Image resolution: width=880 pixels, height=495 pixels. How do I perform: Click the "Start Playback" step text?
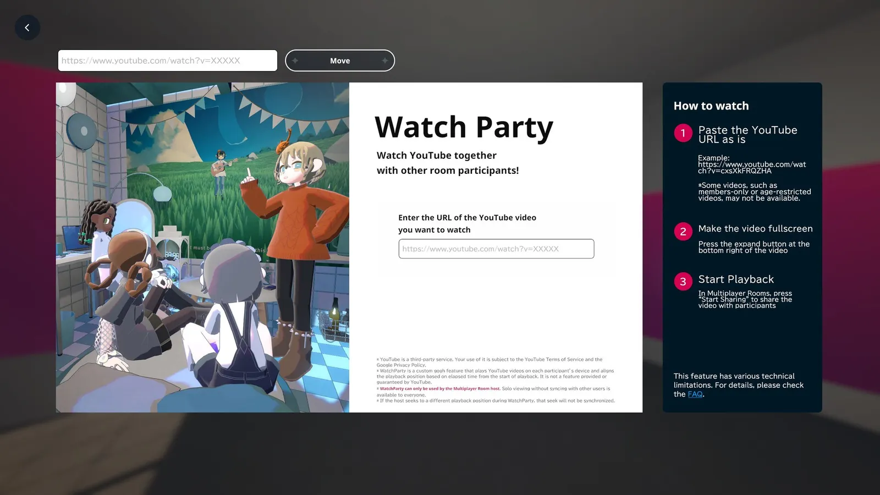(736, 279)
